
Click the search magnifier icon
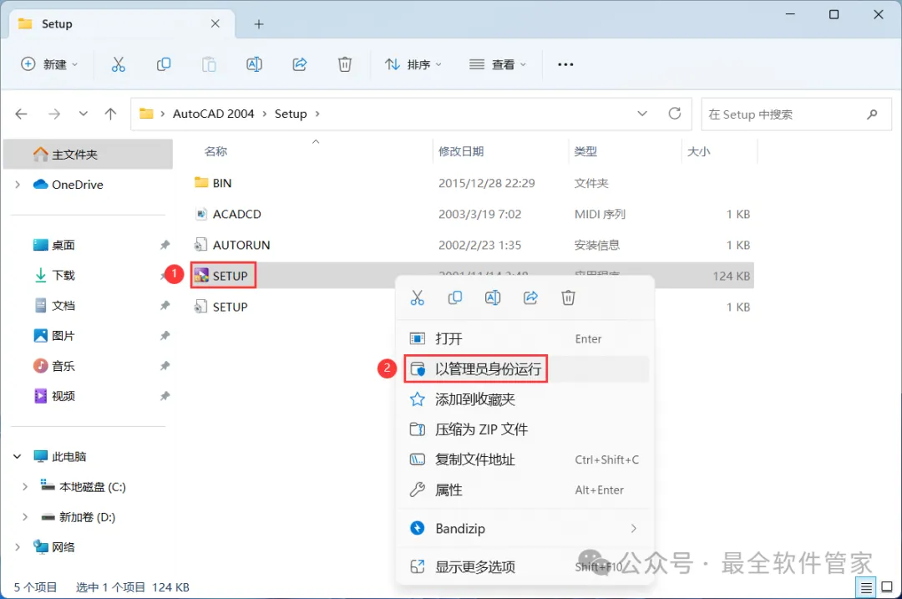tap(872, 114)
